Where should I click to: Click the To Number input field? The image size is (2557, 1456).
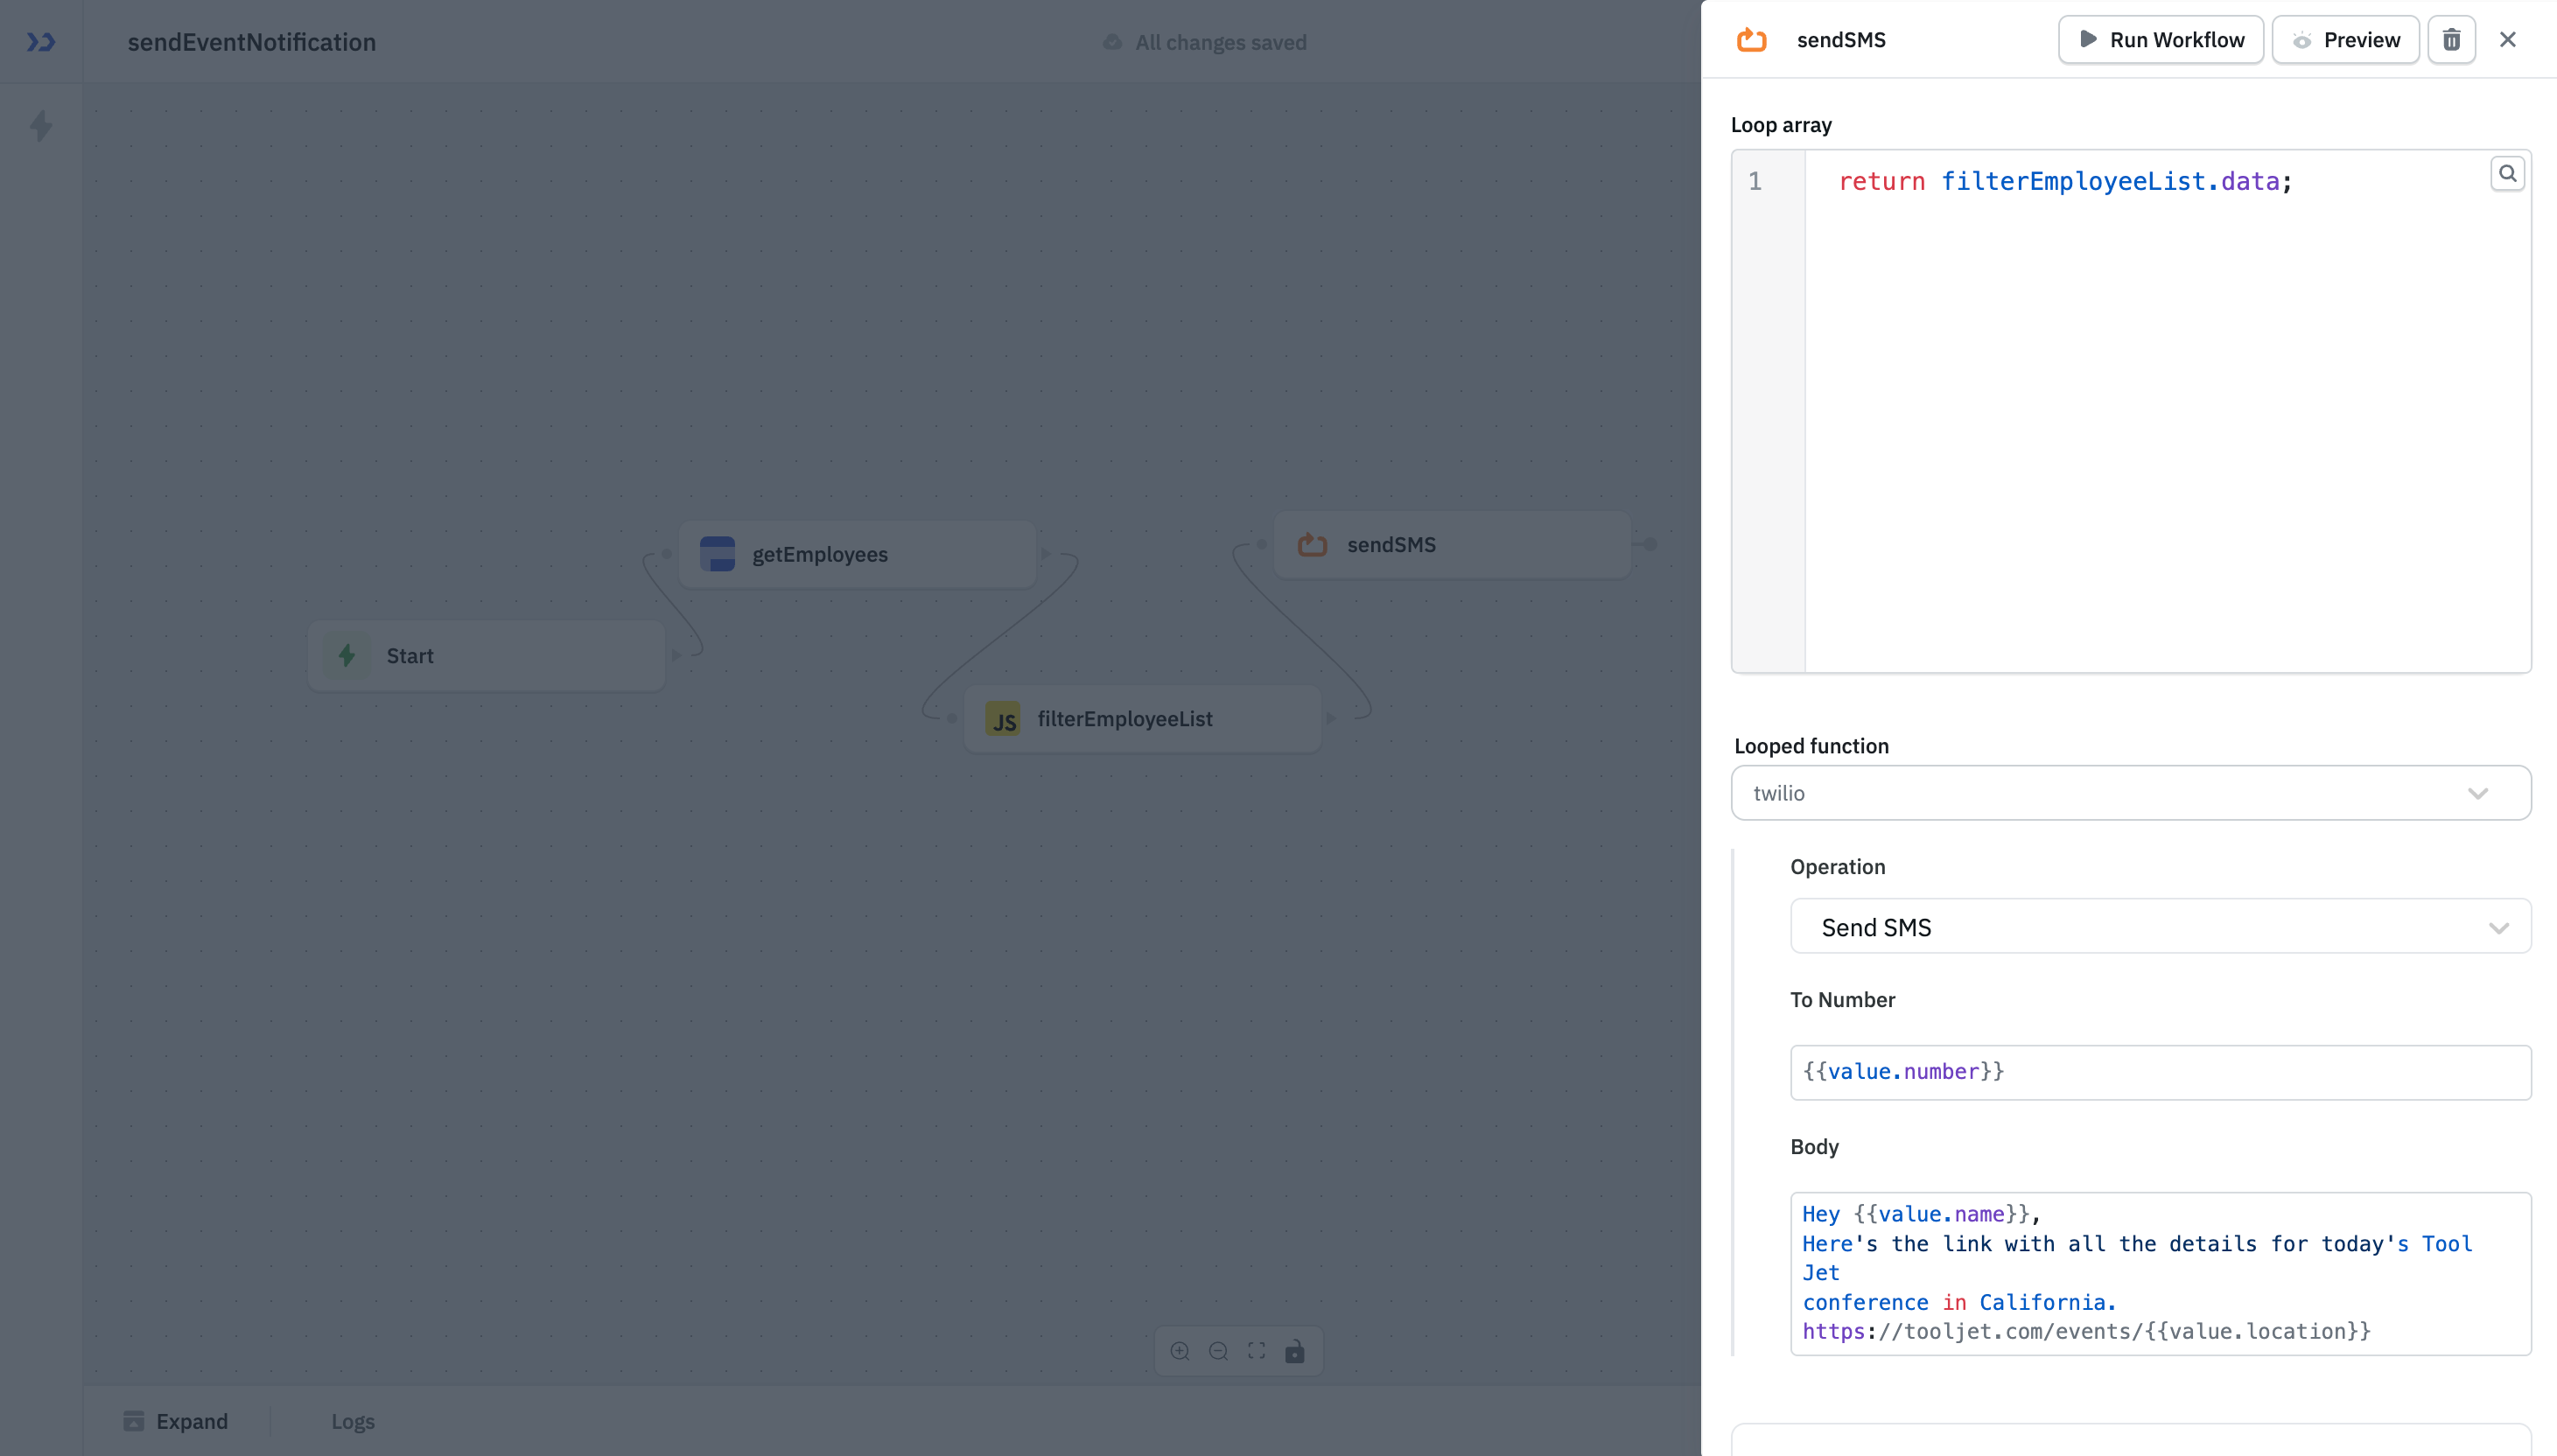click(x=2159, y=1071)
